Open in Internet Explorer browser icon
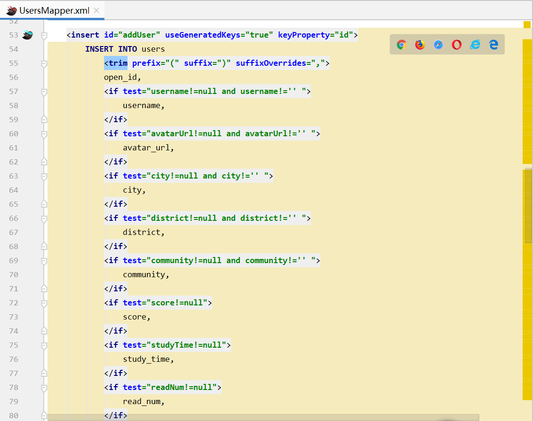This screenshot has width=533, height=421. [475, 45]
